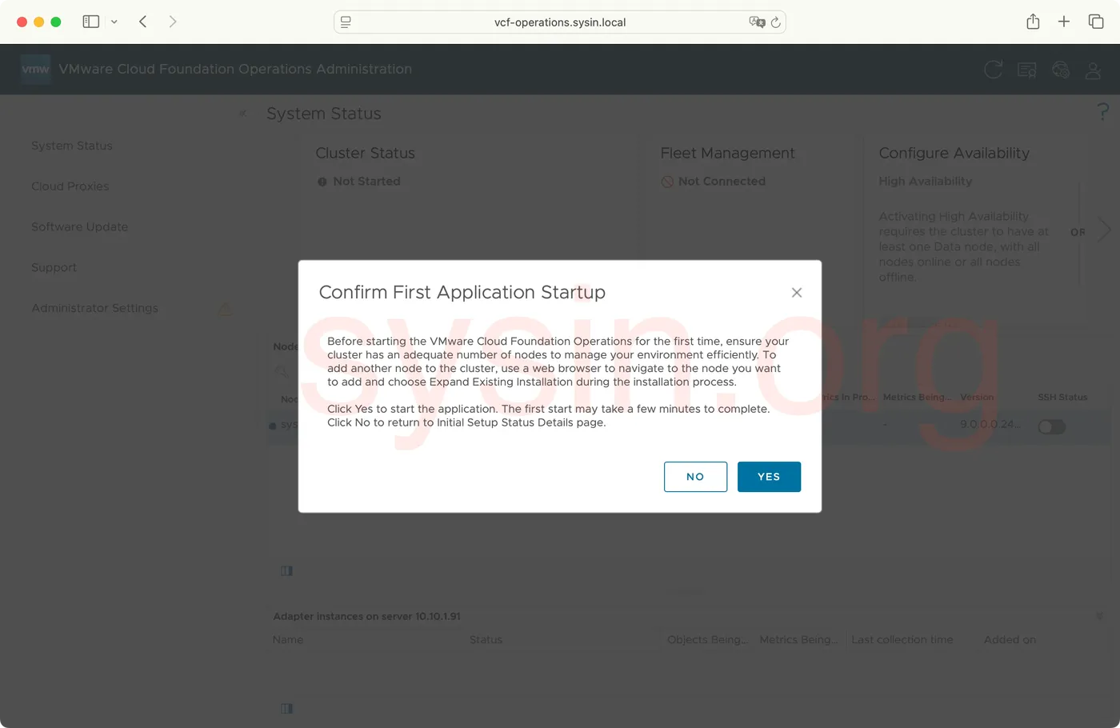Open Administrator Settings in sidebar
The image size is (1120, 728).
point(95,308)
